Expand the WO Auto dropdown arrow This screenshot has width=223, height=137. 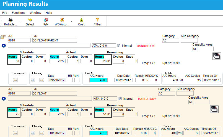pos(72,21)
